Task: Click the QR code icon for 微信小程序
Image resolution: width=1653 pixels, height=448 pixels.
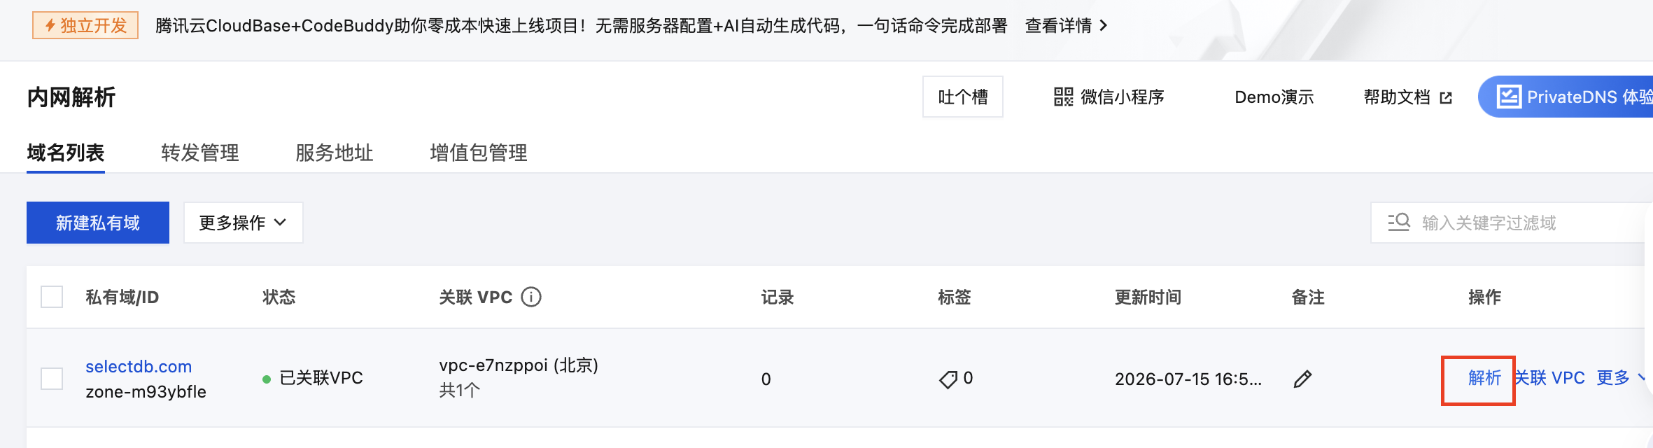Action: 1063,97
